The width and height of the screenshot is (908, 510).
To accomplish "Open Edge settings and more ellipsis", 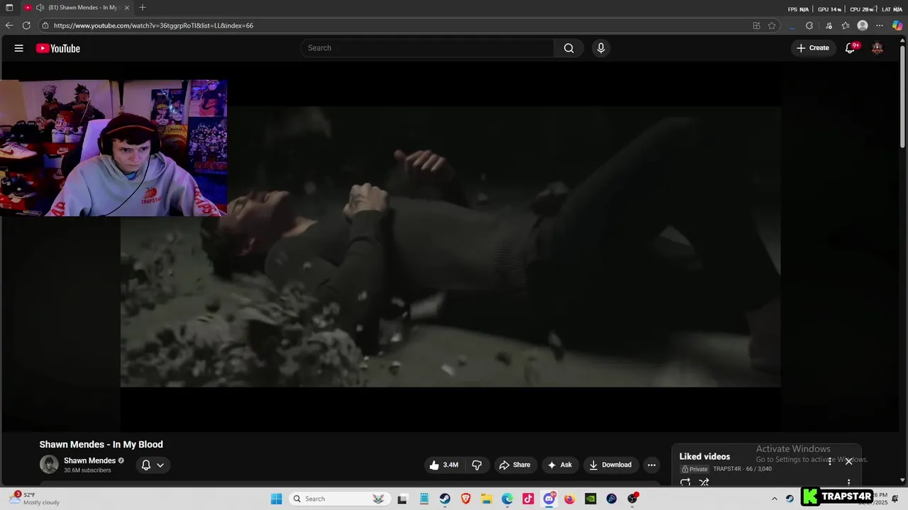I will (x=880, y=25).
